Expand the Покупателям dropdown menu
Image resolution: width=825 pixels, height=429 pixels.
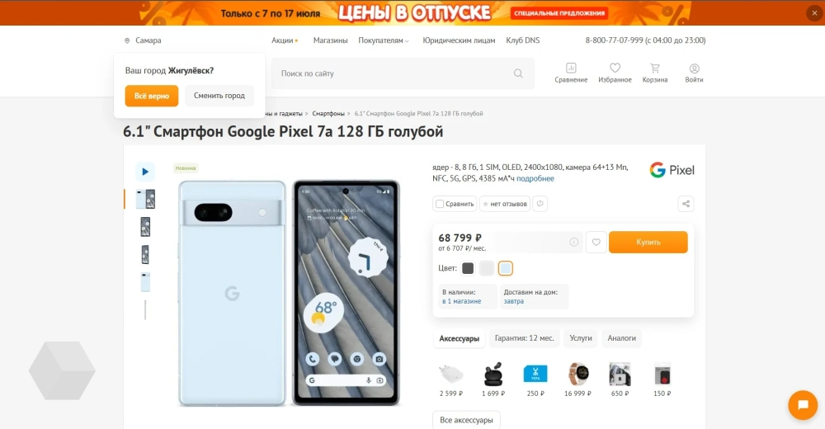pyautogui.click(x=384, y=40)
